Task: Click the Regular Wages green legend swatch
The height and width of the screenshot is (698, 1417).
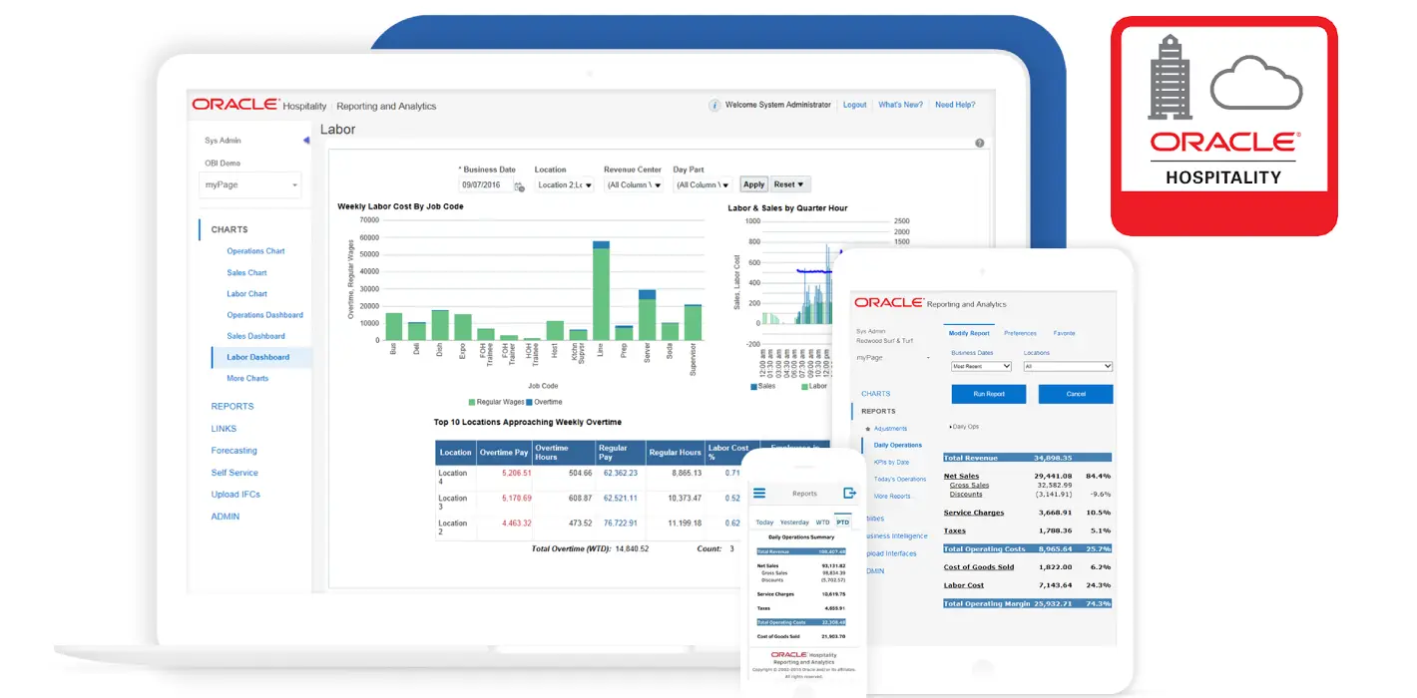Action: 472,402
